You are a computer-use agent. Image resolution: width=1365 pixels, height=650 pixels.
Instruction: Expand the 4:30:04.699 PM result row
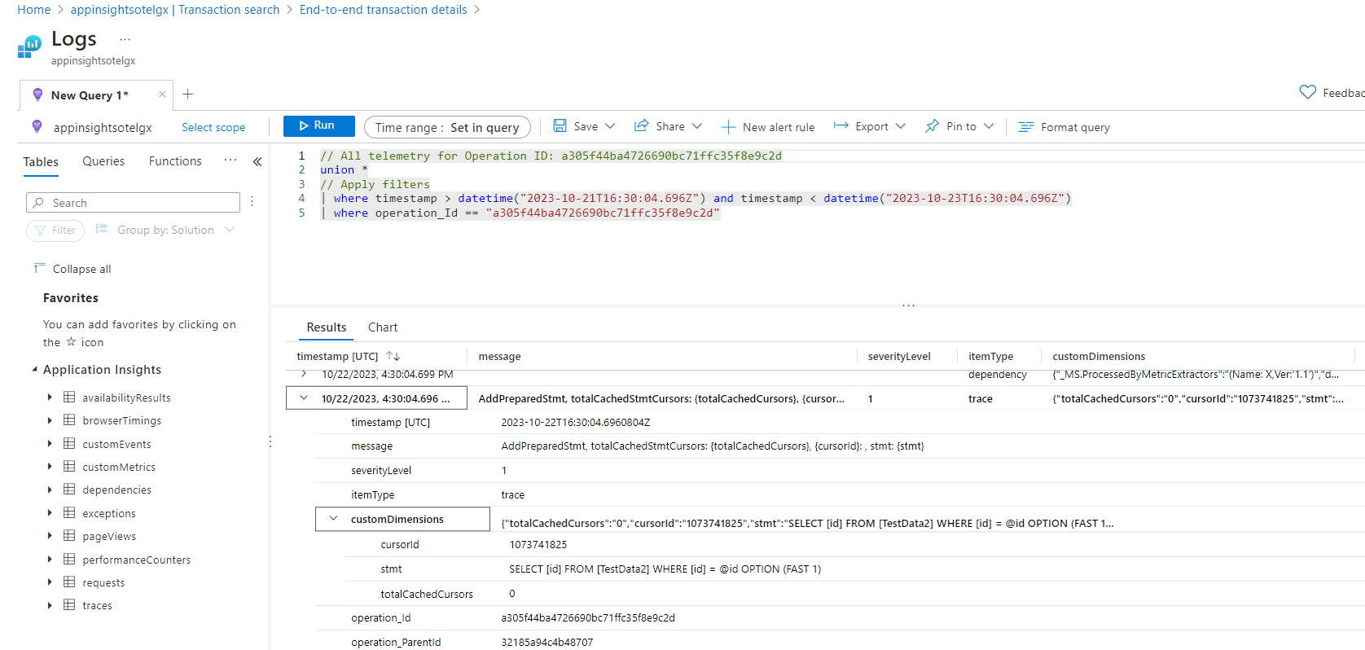304,374
